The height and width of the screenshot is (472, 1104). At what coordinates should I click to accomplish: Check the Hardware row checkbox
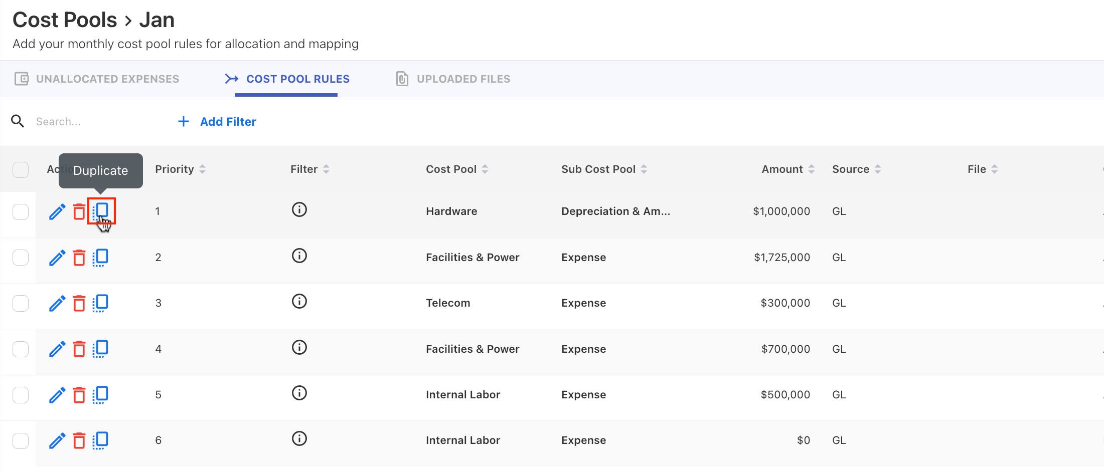point(21,212)
